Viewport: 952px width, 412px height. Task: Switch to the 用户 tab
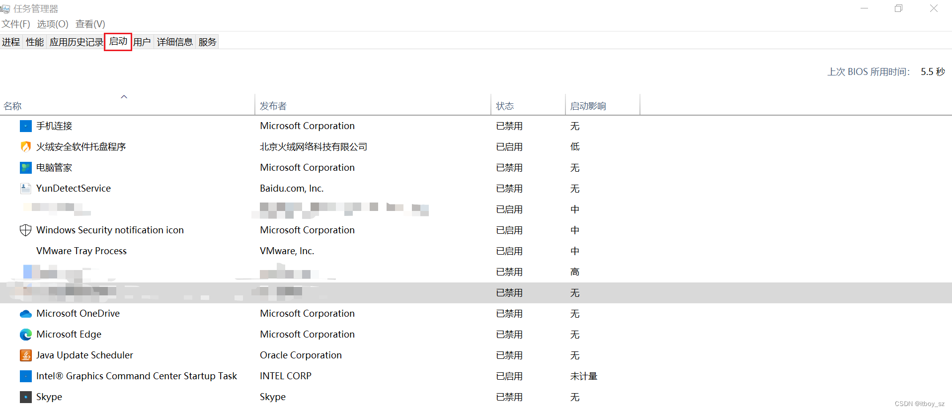(142, 42)
